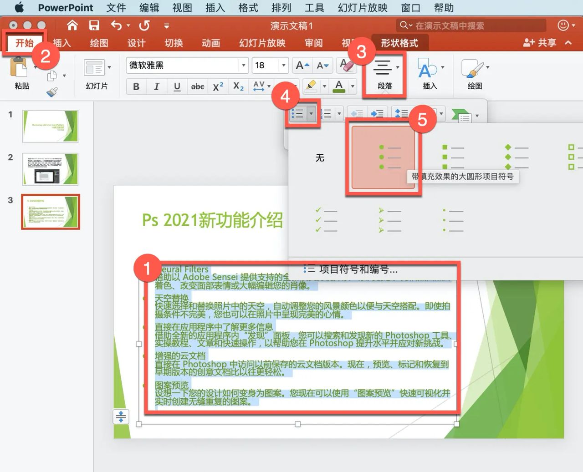Toggle Bold formatting
Image resolution: width=583 pixels, height=472 pixels.
point(136,86)
